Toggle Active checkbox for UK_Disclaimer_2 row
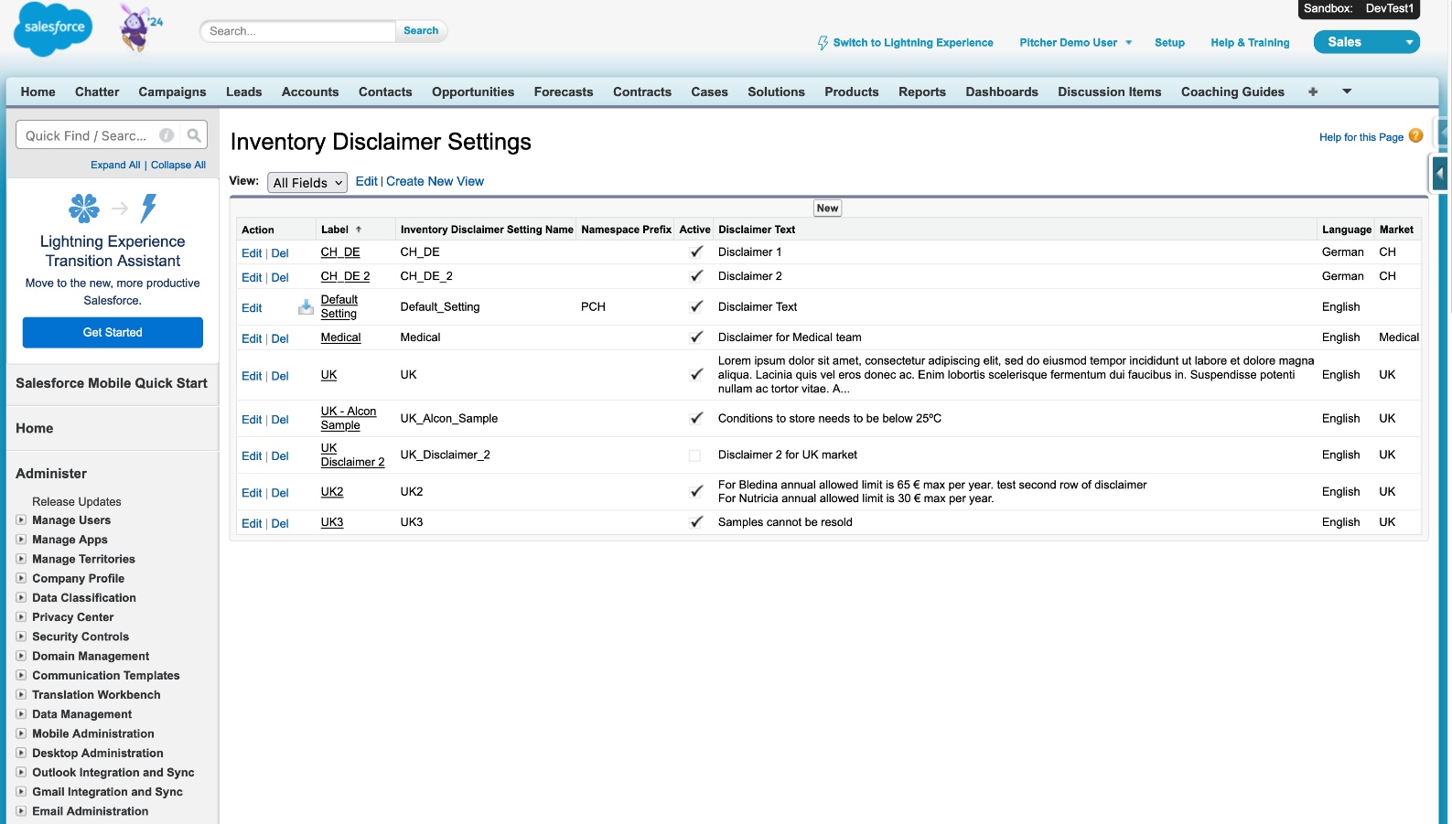 695,455
